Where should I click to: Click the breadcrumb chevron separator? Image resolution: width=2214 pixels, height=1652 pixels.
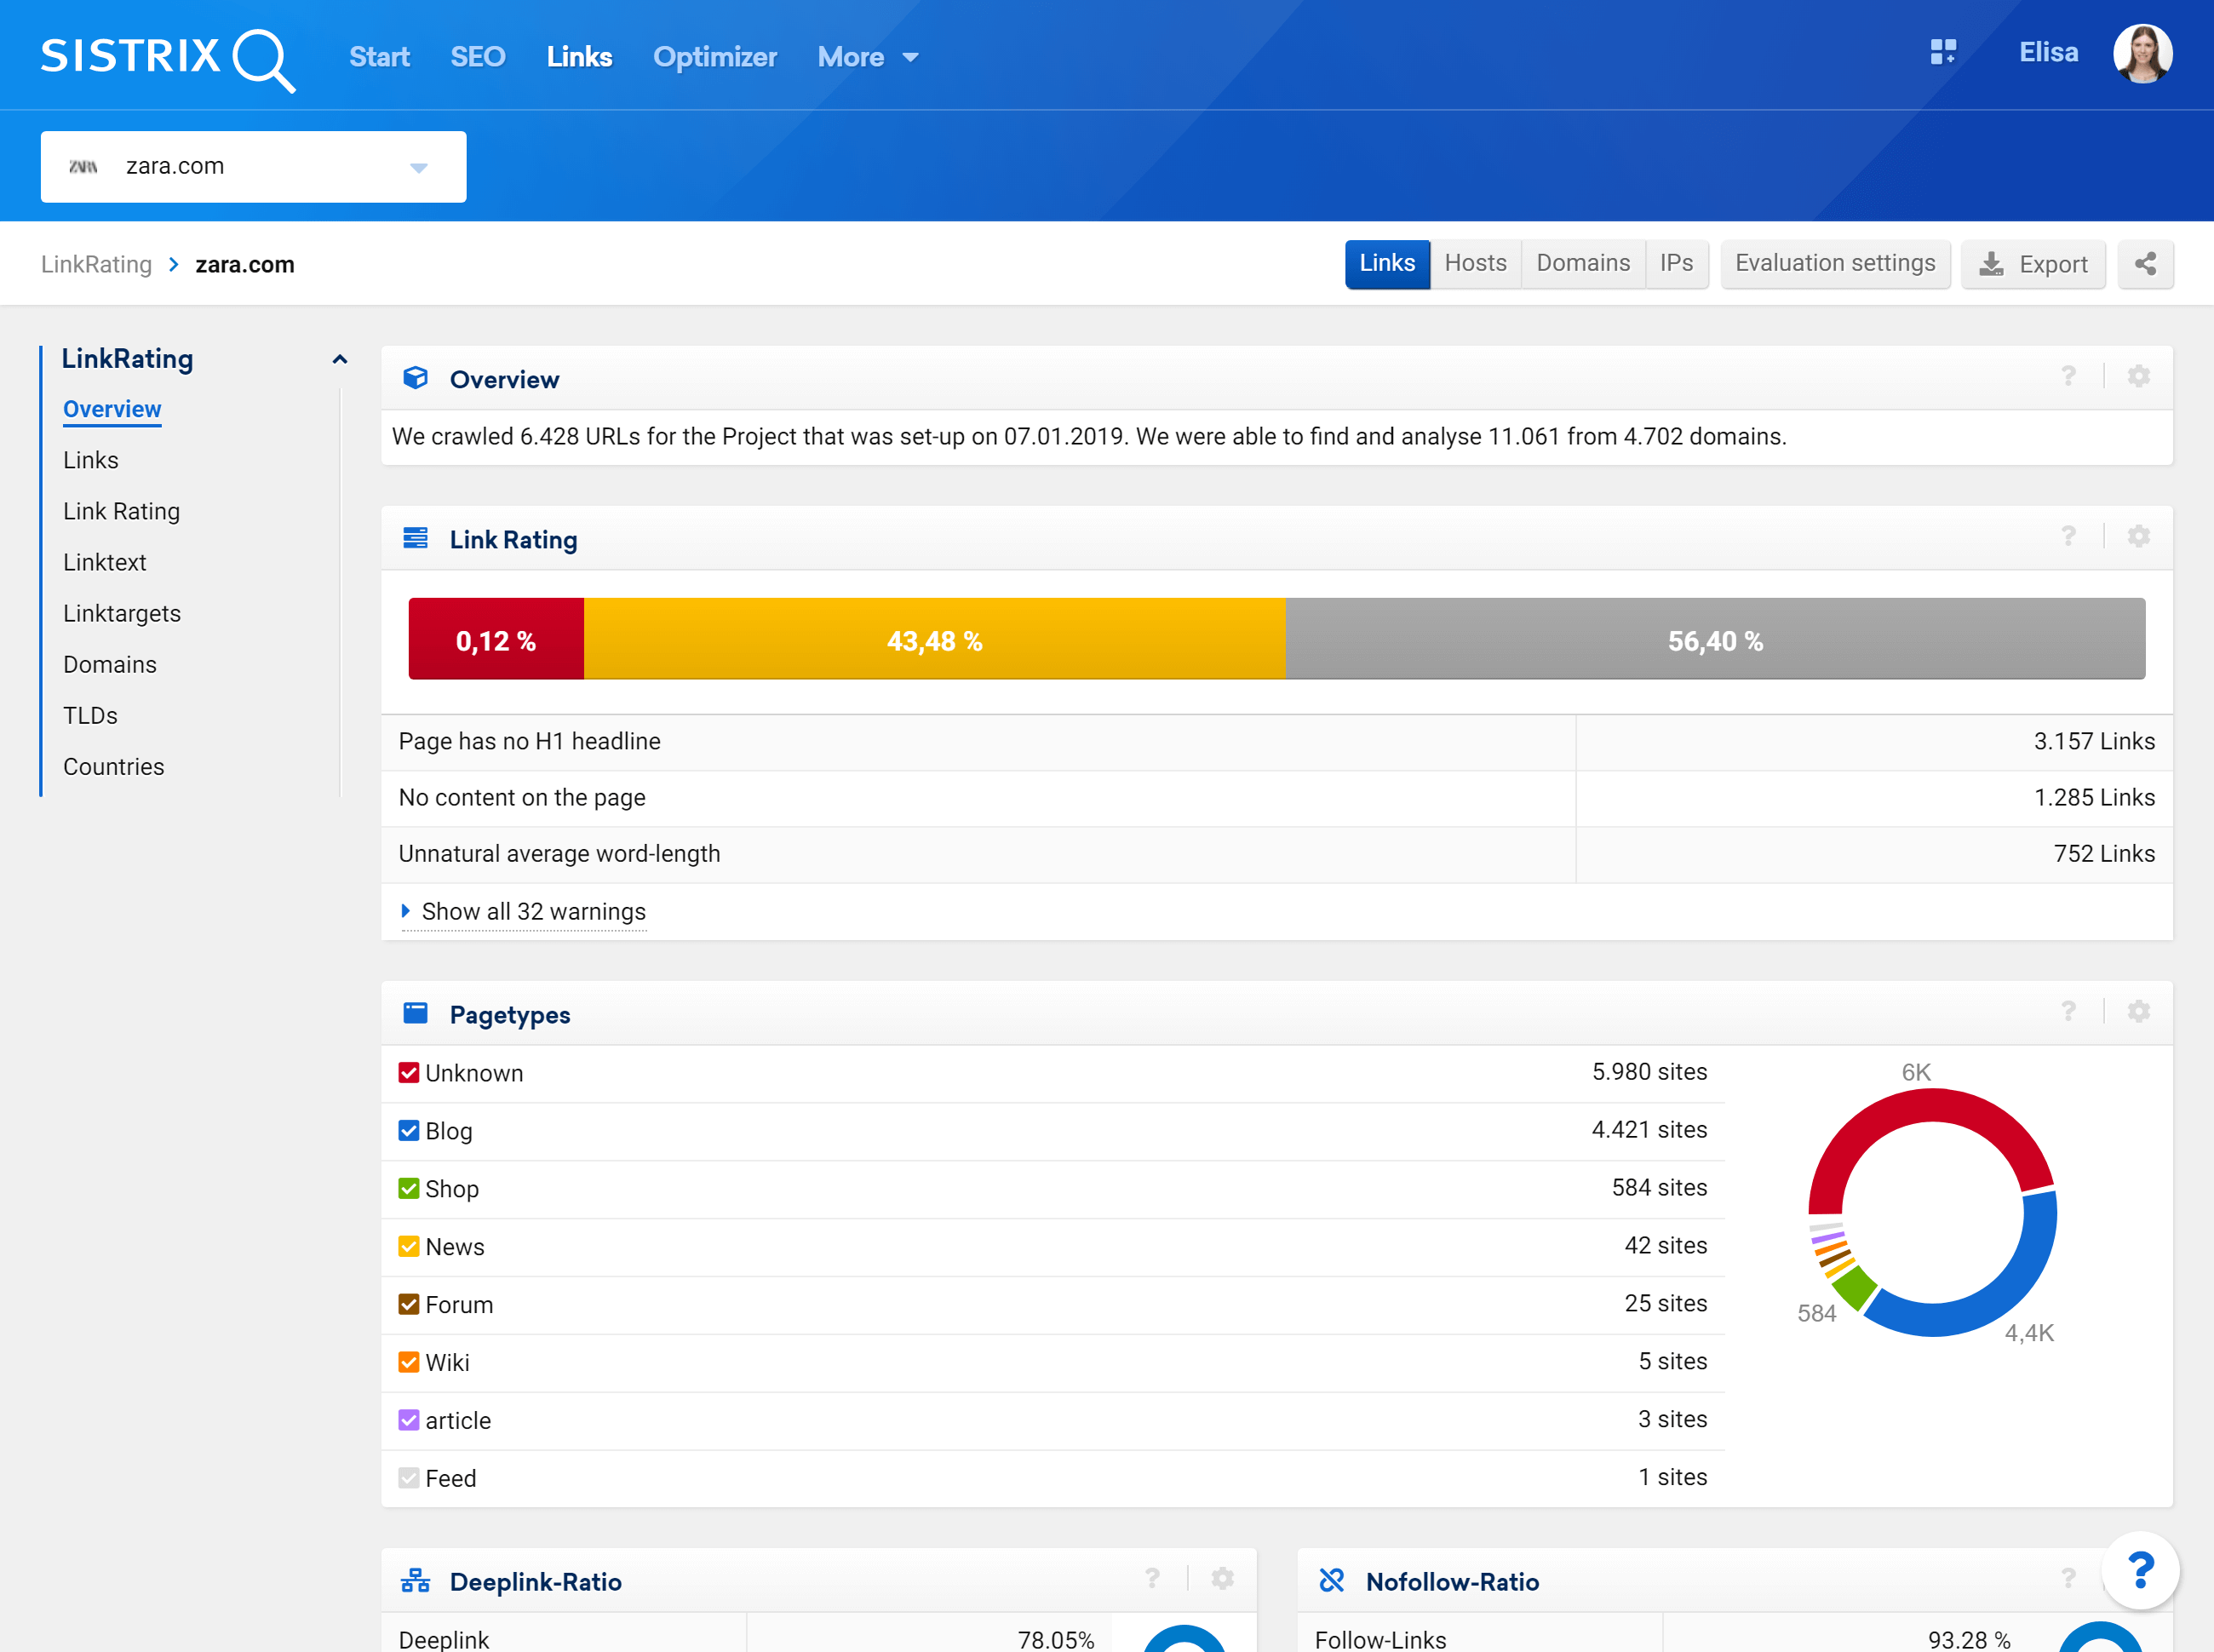(173, 264)
